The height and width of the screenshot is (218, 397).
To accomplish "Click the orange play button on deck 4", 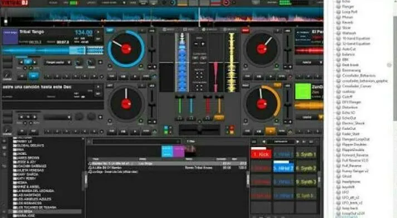I will click(x=270, y=132).
